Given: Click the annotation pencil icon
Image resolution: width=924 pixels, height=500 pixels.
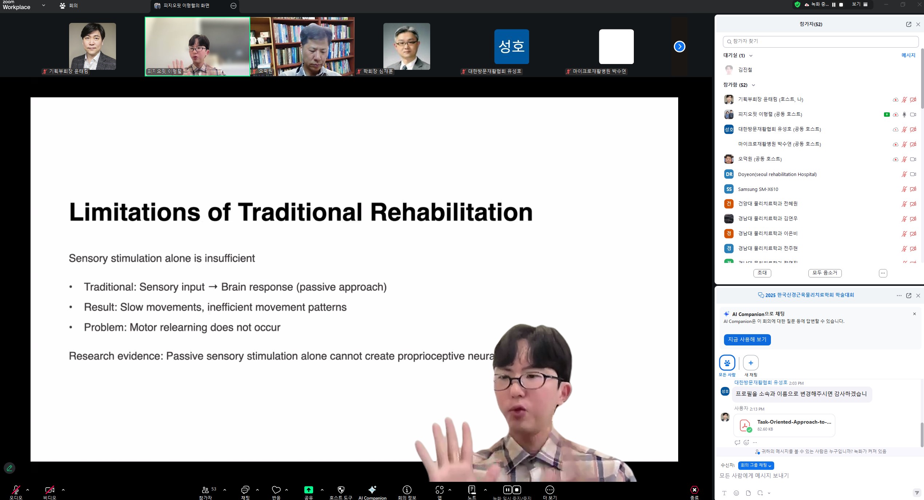Looking at the screenshot, I should tap(9, 468).
